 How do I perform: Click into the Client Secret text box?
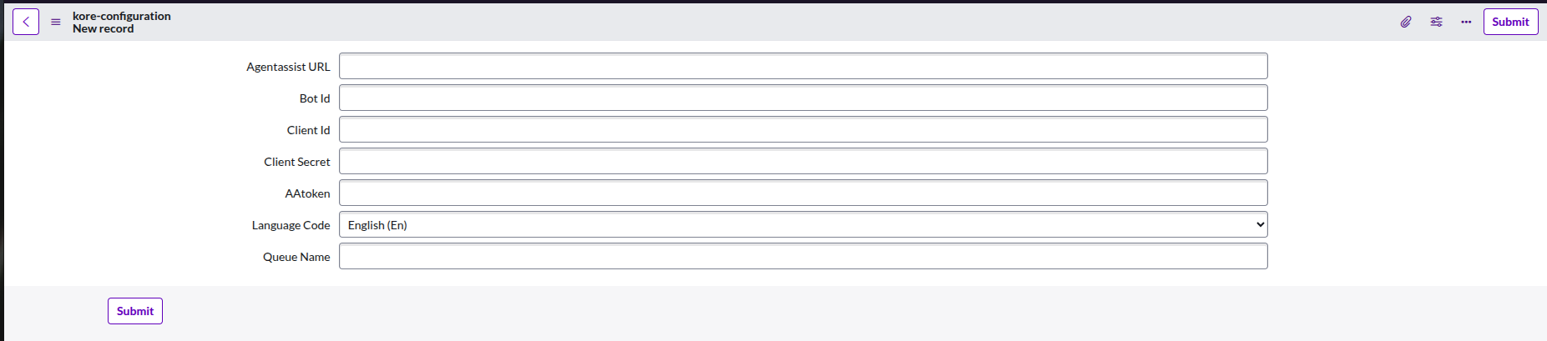(802, 162)
